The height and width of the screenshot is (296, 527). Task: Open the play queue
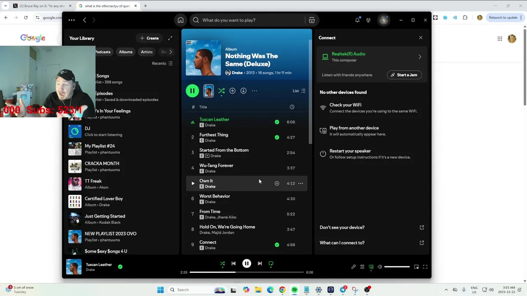tap(362, 267)
